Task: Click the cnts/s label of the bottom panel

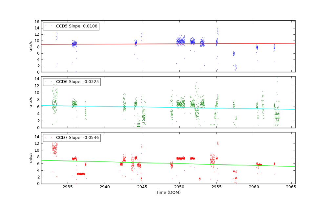Action: 31,158
